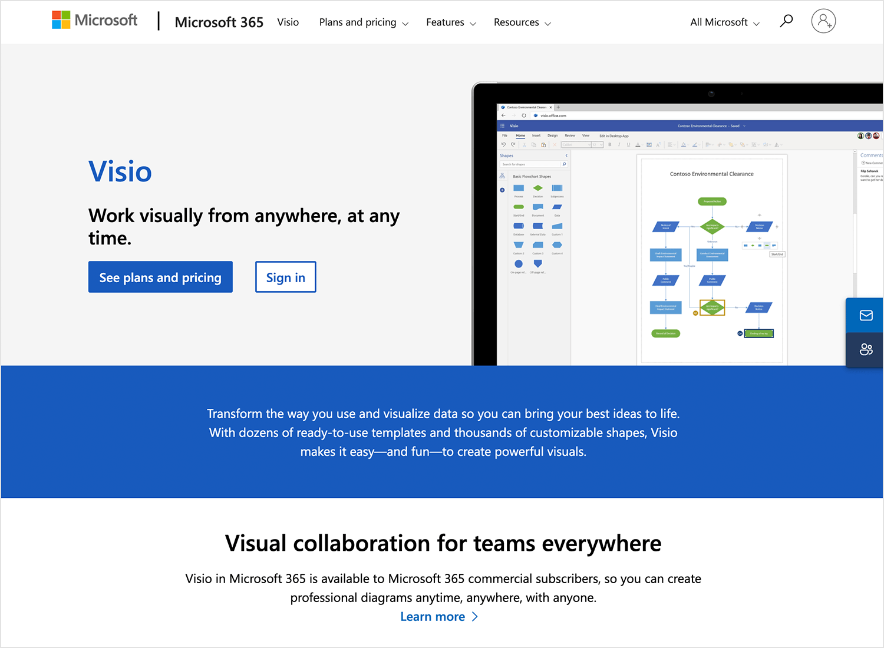The height and width of the screenshot is (648, 884).
Task: In the Visio image, click diagram title text
Action: [711, 174]
